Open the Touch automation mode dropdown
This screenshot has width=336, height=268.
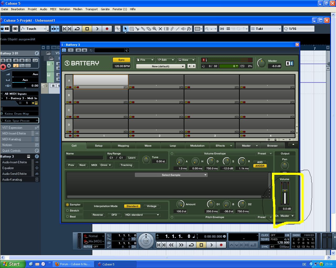[33, 29]
